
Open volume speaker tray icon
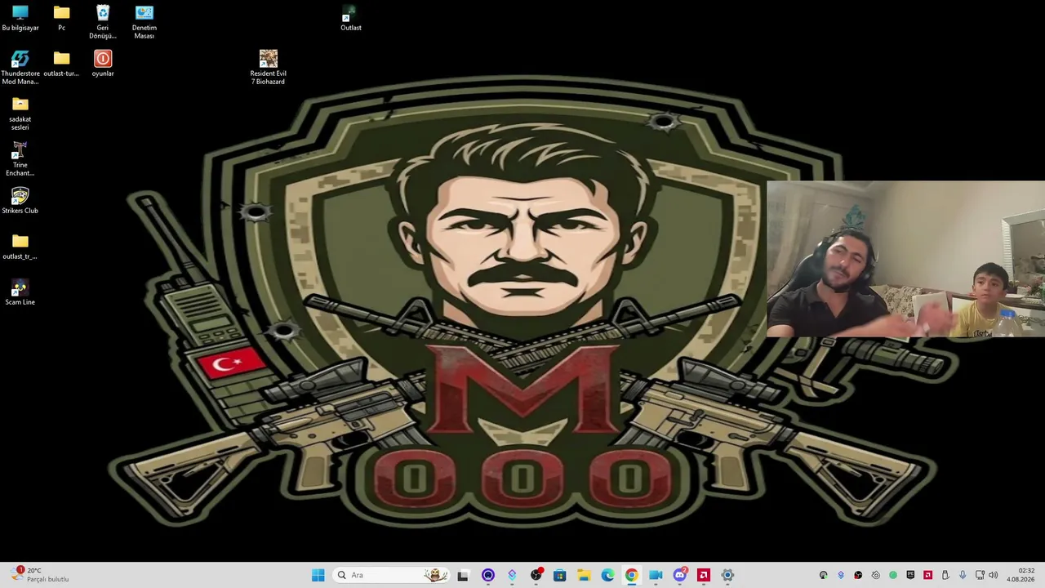point(993,575)
